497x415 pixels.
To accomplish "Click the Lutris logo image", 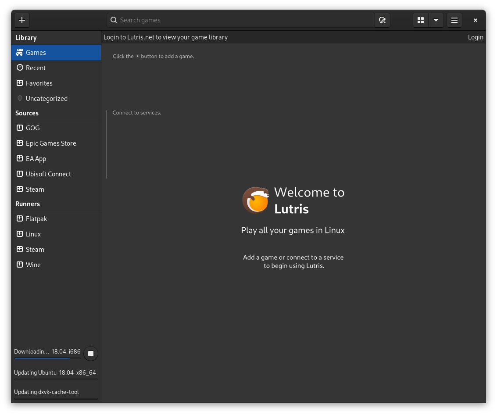I will [x=256, y=200].
